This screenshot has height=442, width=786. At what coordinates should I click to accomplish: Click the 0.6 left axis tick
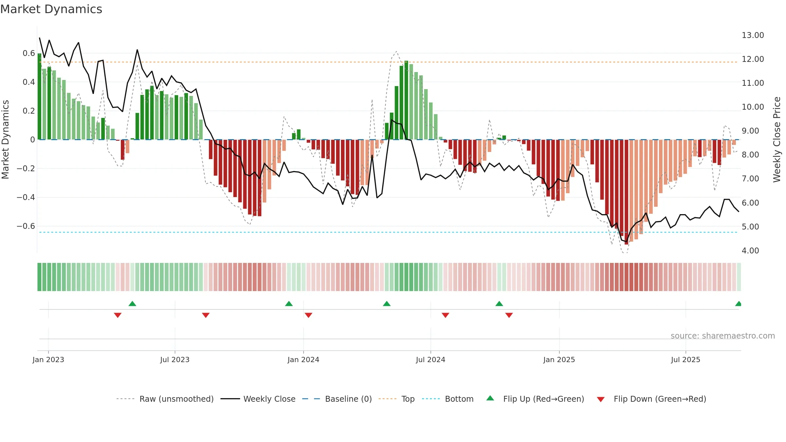(29, 53)
